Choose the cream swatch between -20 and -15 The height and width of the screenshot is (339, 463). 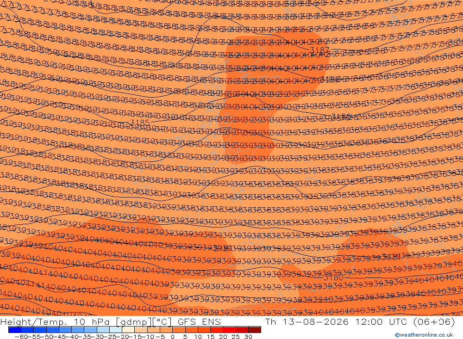(x=128, y=330)
